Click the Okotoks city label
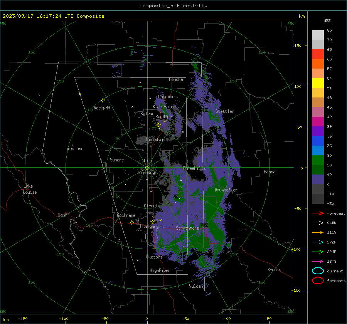Image resolution: width=347 pixels, height=324 pixels. tap(154, 257)
